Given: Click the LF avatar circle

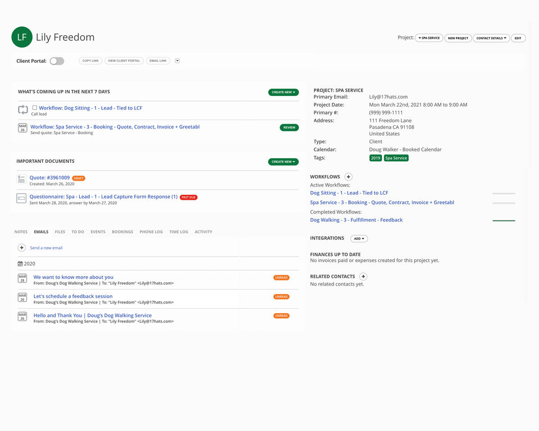Looking at the screenshot, I should pyautogui.click(x=22, y=37).
